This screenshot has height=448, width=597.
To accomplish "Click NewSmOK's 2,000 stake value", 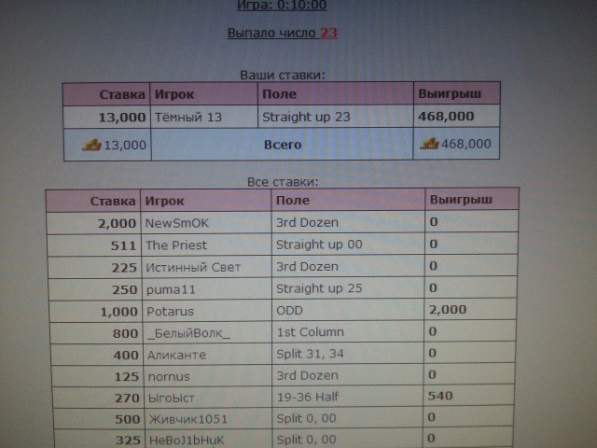I will pyautogui.click(x=117, y=223).
